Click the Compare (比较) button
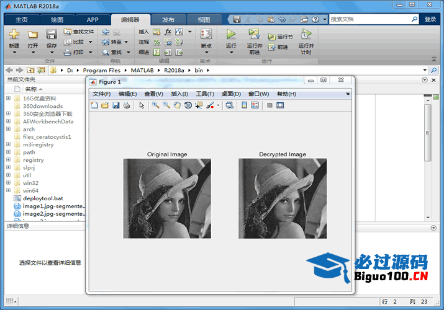This screenshot has height=310, width=444. 74,42
